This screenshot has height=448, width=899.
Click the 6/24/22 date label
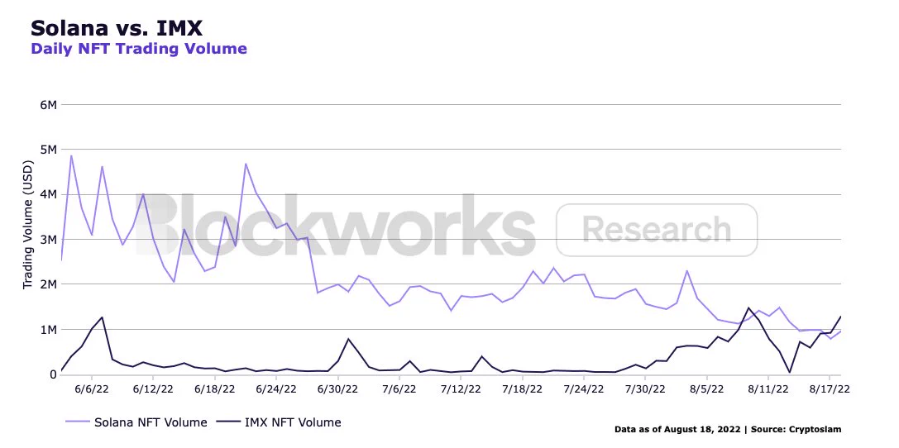[276, 389]
